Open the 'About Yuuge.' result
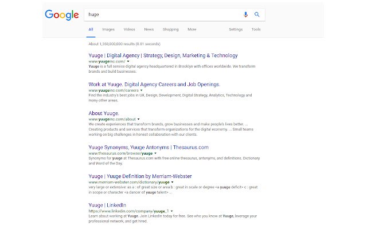The height and width of the screenshot is (229, 367). click(x=104, y=113)
